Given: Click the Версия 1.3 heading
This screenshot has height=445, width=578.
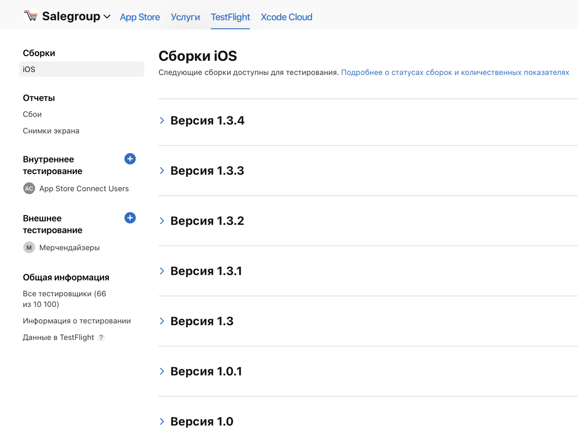Looking at the screenshot, I should 202,321.
